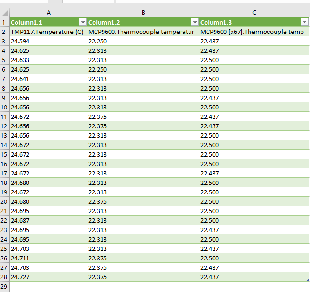Open the Column1.2 filter dropdown
Viewport: 310px width, 292px height.
(195, 22)
